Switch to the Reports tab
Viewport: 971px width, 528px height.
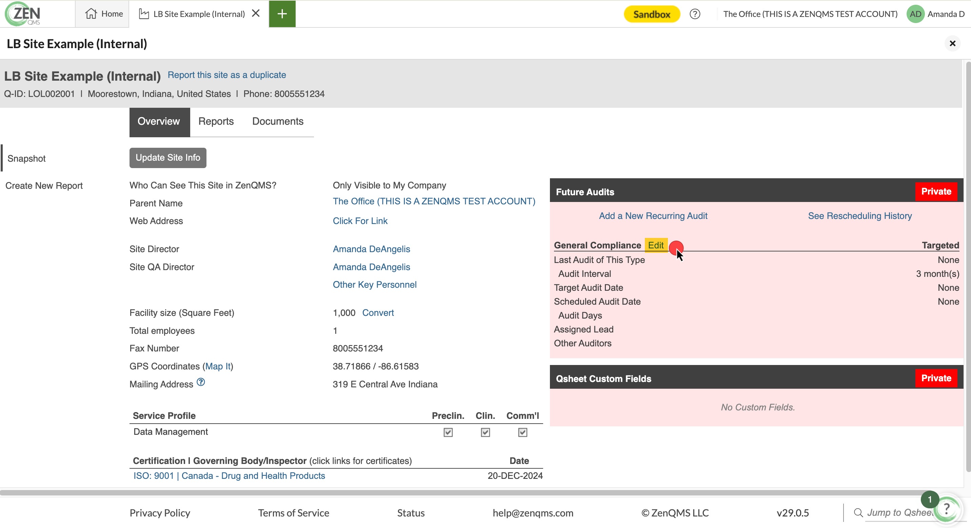216,122
